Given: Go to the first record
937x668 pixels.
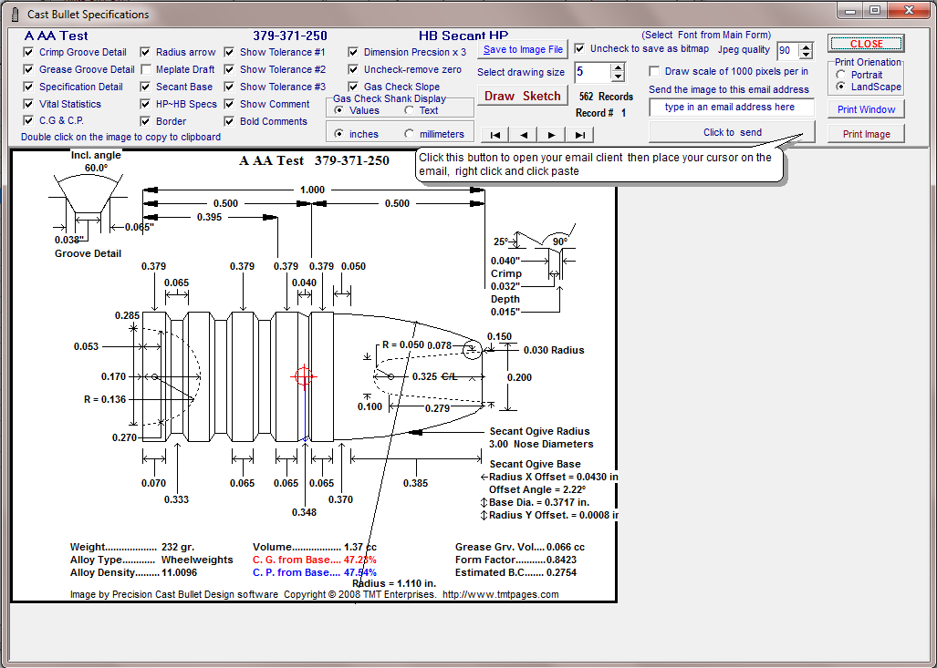Looking at the screenshot, I should click(495, 135).
